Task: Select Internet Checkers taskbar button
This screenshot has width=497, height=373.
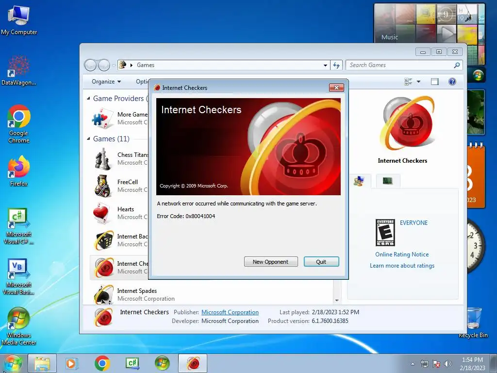Action: click(x=193, y=363)
